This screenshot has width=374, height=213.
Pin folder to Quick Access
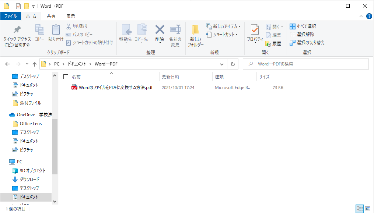pos(17,36)
